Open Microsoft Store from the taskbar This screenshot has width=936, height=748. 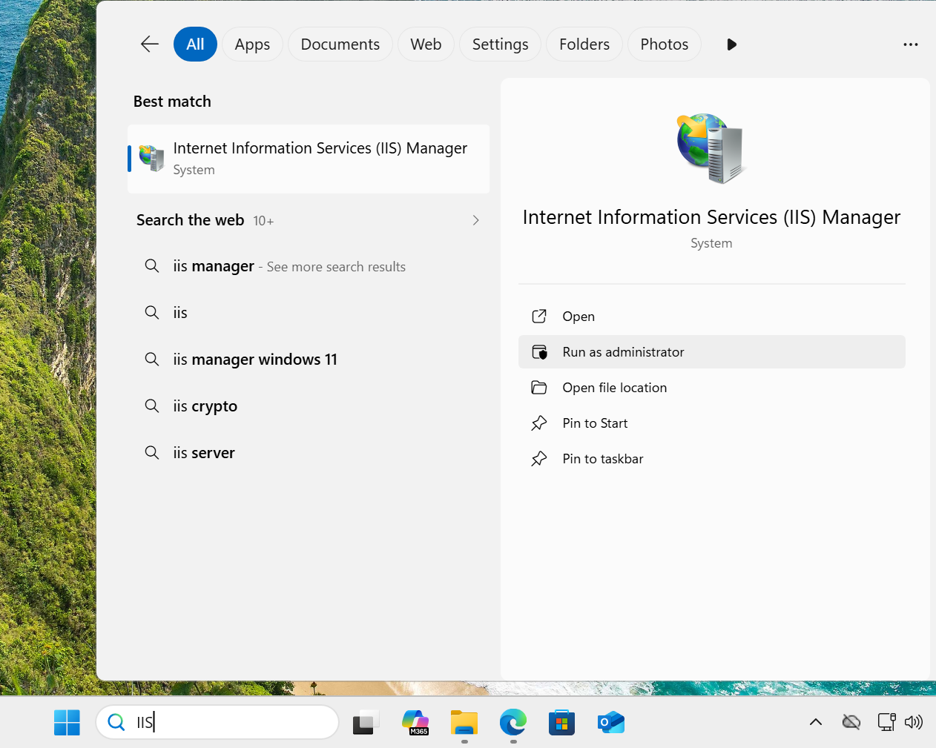(562, 722)
